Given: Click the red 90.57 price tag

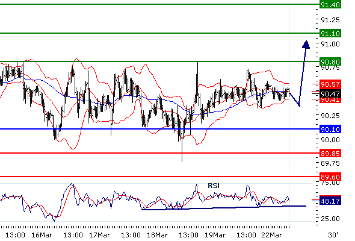Looking at the screenshot, I should point(330,84).
